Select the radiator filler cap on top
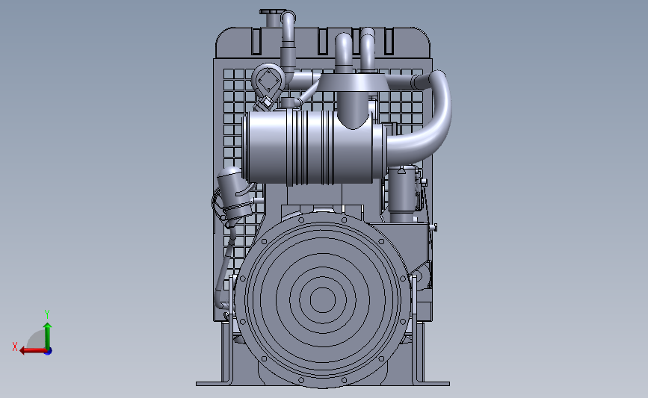 [272, 11]
